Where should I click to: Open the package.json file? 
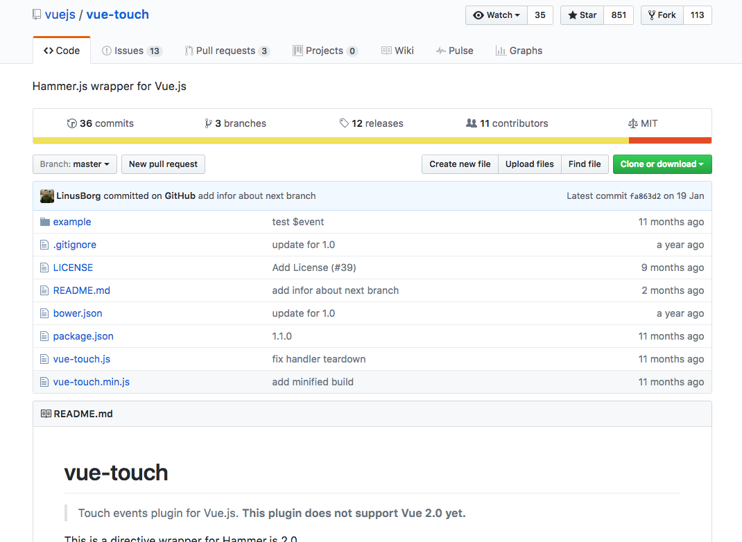pyautogui.click(x=83, y=336)
